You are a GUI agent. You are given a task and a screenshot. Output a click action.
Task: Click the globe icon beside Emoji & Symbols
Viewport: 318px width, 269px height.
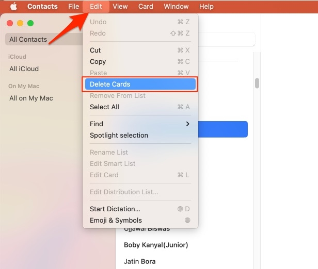click(187, 220)
